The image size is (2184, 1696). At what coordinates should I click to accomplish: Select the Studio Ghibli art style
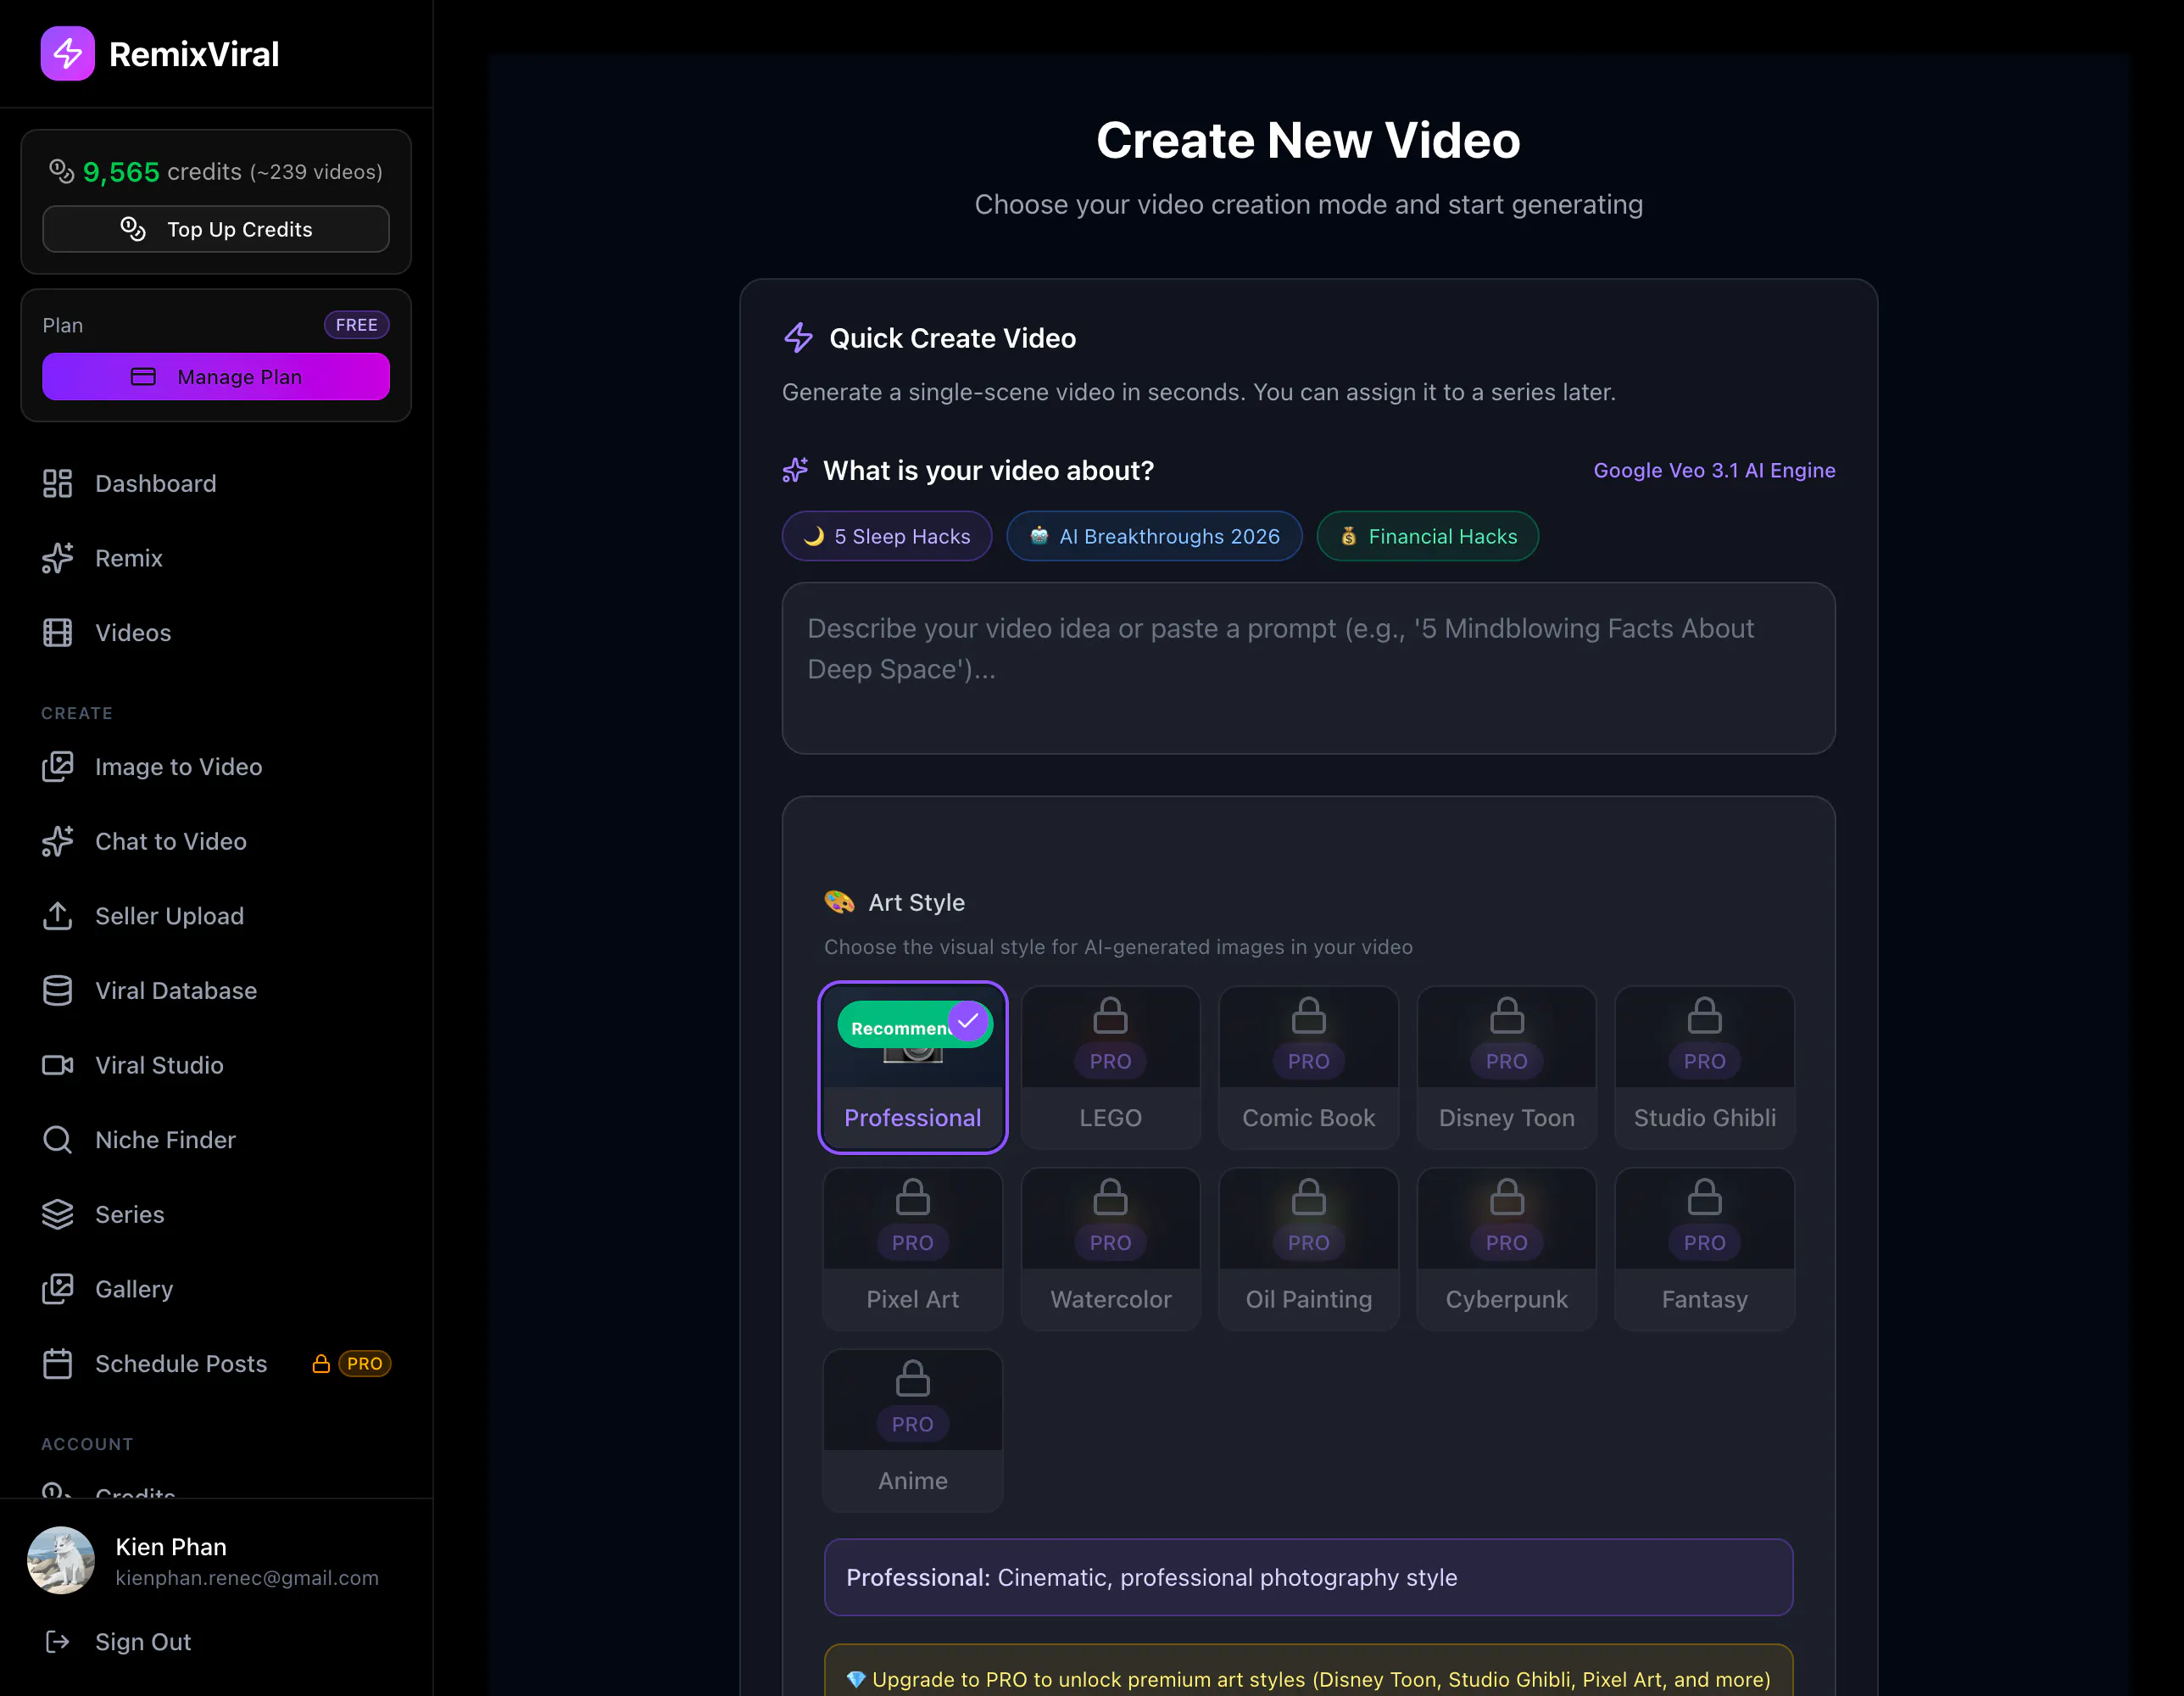click(1704, 1067)
